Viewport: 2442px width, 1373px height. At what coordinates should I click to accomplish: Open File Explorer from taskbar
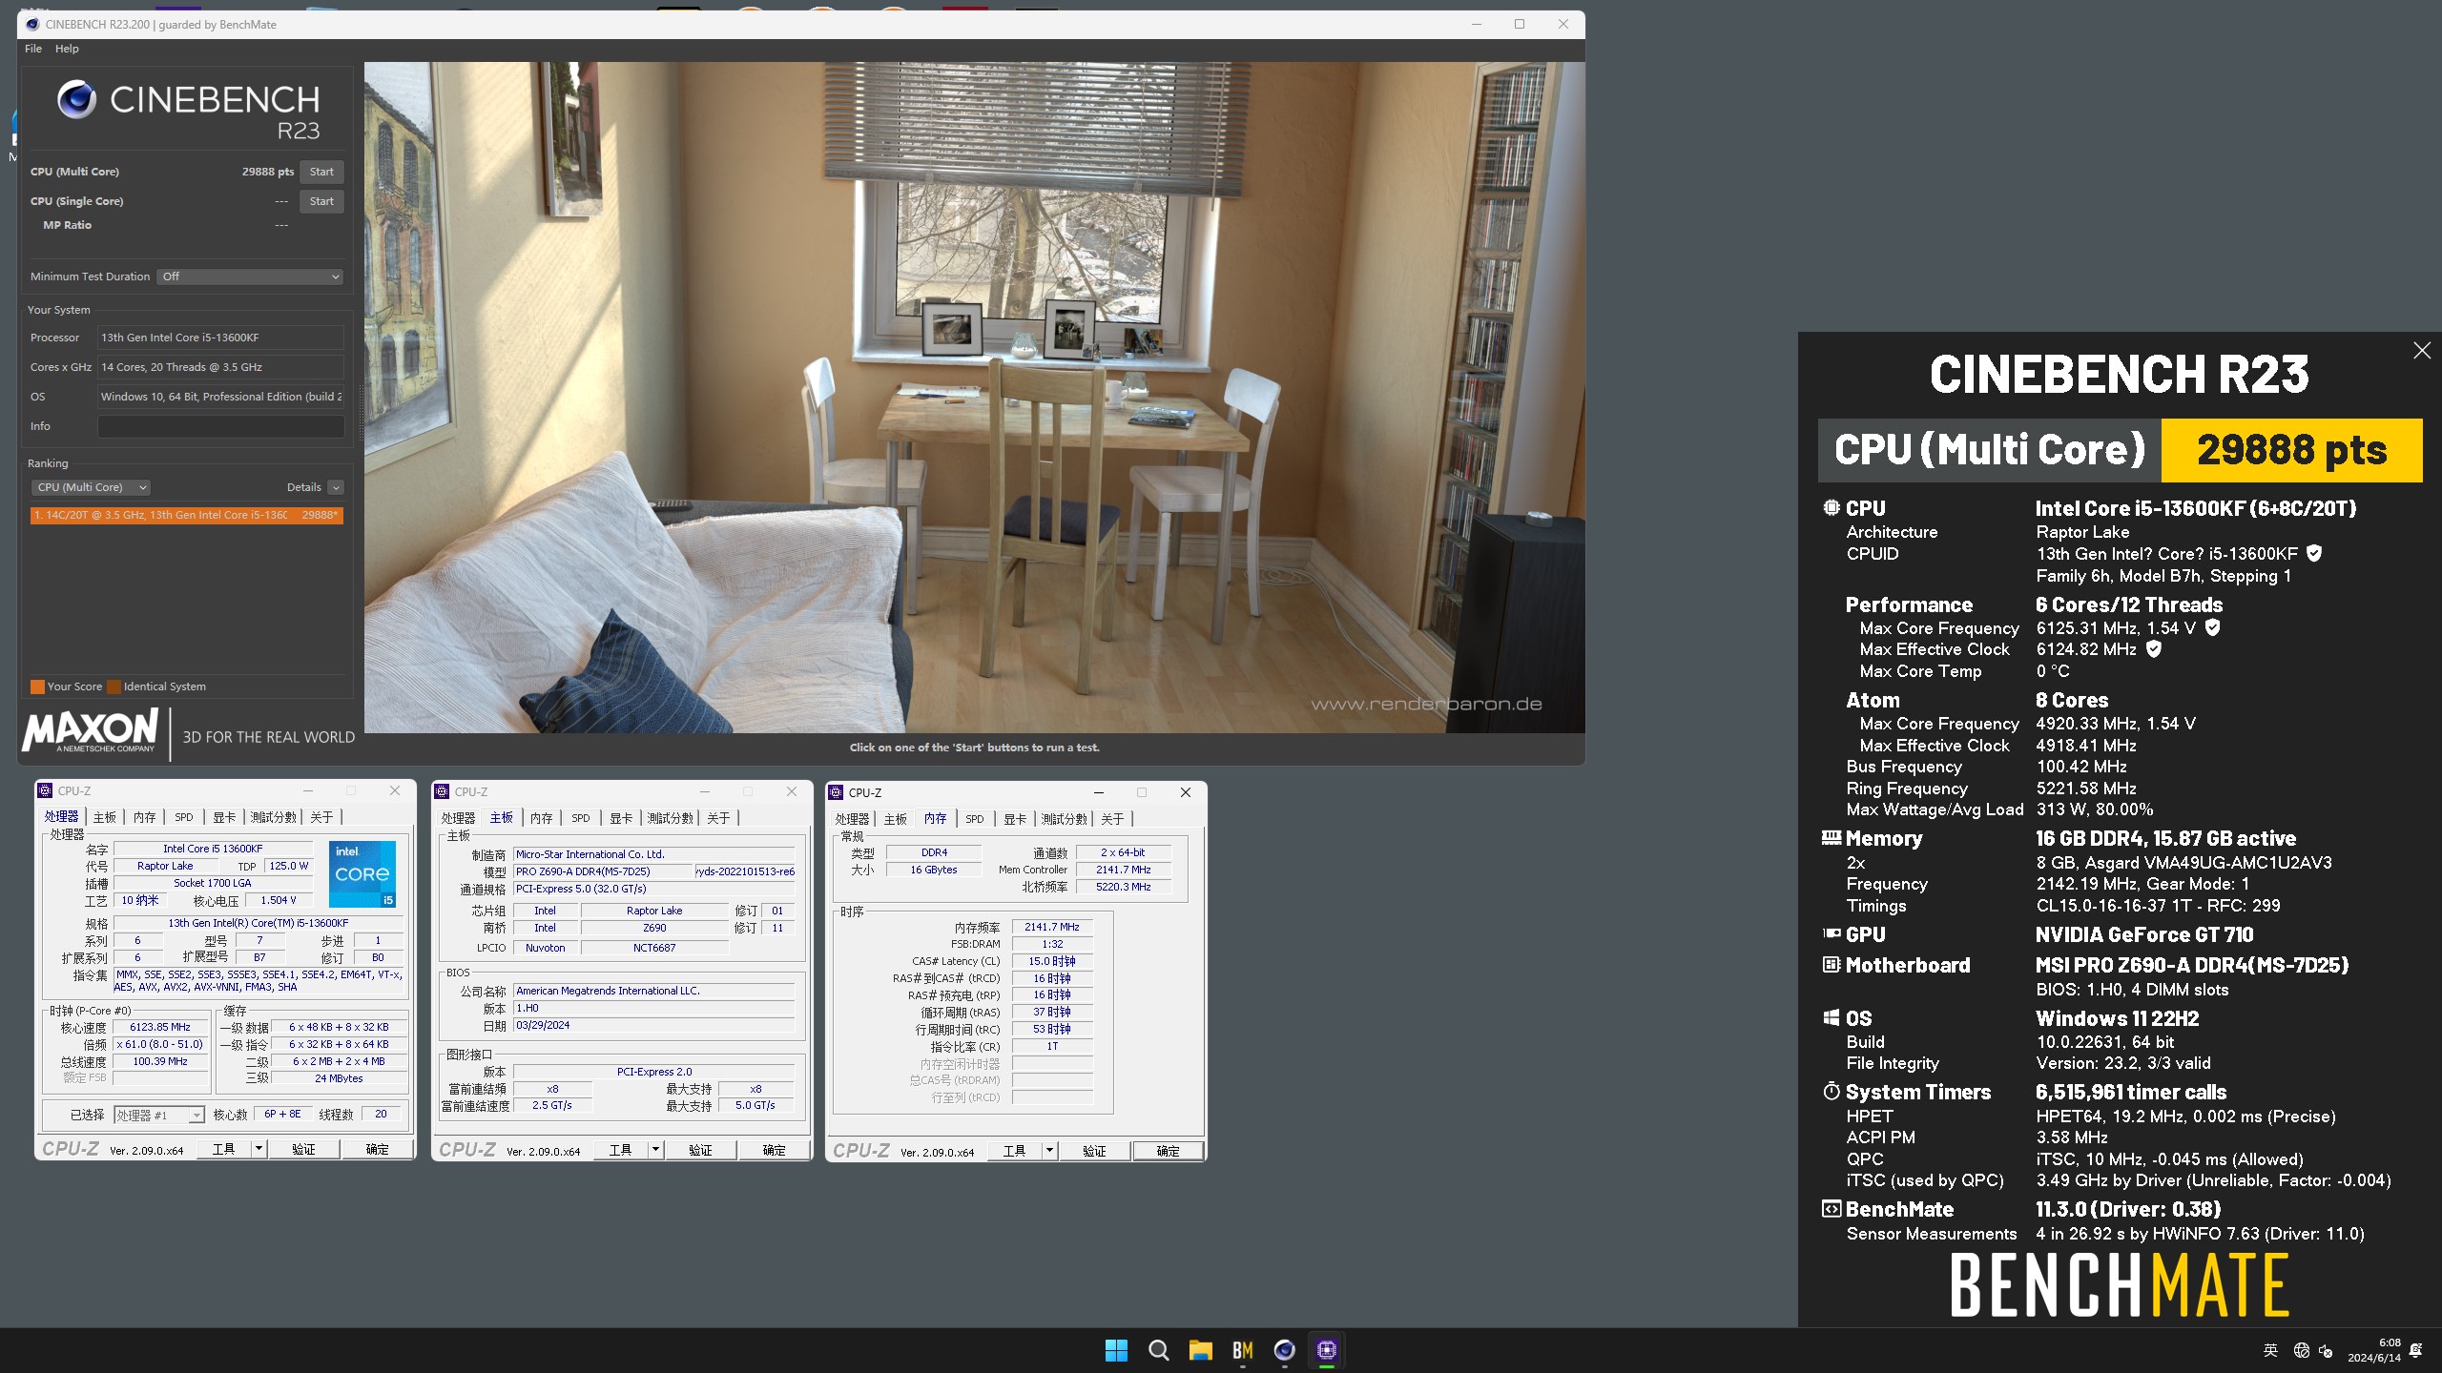1200,1350
